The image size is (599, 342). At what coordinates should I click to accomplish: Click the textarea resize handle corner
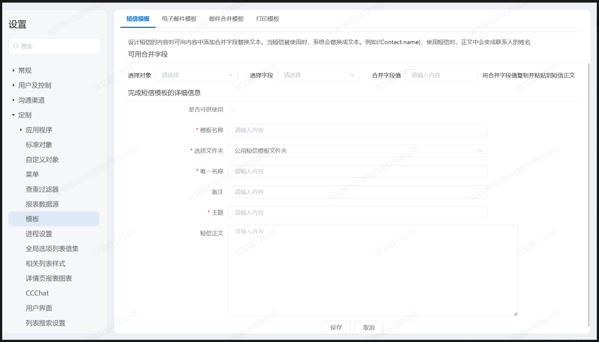click(x=516, y=314)
